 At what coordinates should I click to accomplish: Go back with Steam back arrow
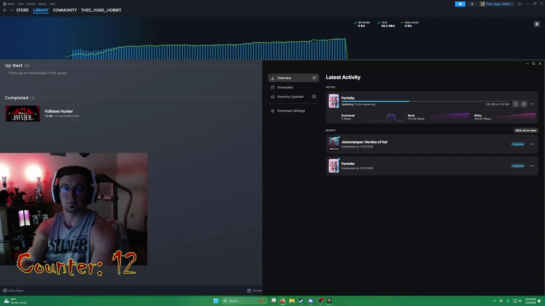(x=5, y=10)
